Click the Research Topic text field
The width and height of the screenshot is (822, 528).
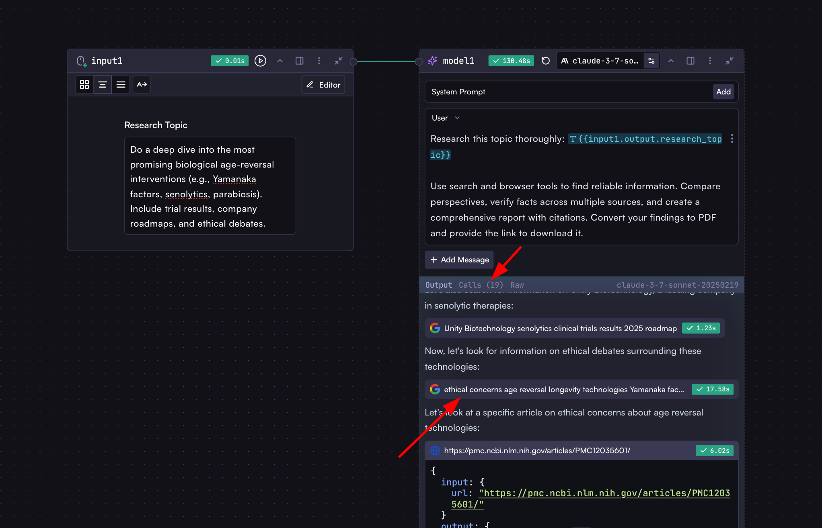tap(210, 186)
